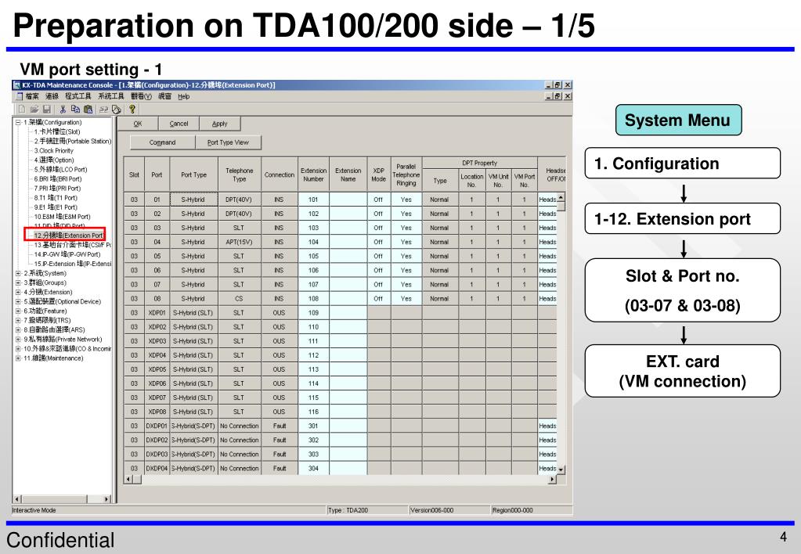Click the Extension Name field for extension 107
The width and height of the screenshot is (801, 554).
(x=348, y=284)
